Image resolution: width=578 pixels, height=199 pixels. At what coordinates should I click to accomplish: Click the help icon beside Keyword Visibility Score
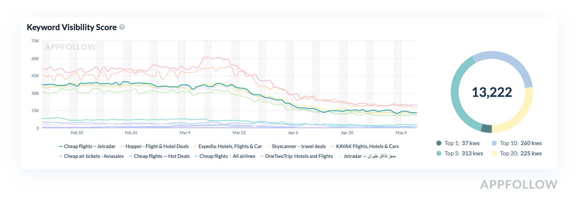click(x=122, y=27)
